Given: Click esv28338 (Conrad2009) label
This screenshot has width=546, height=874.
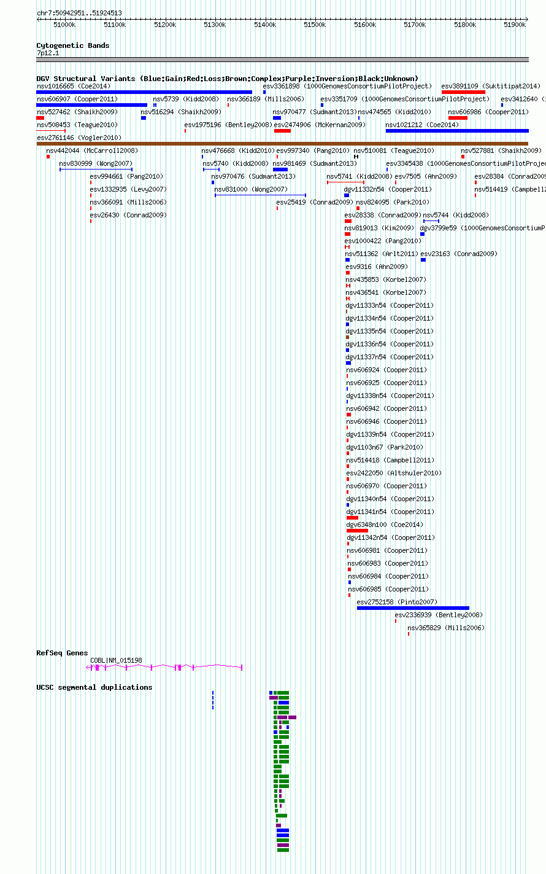Looking at the screenshot, I should tap(383, 215).
